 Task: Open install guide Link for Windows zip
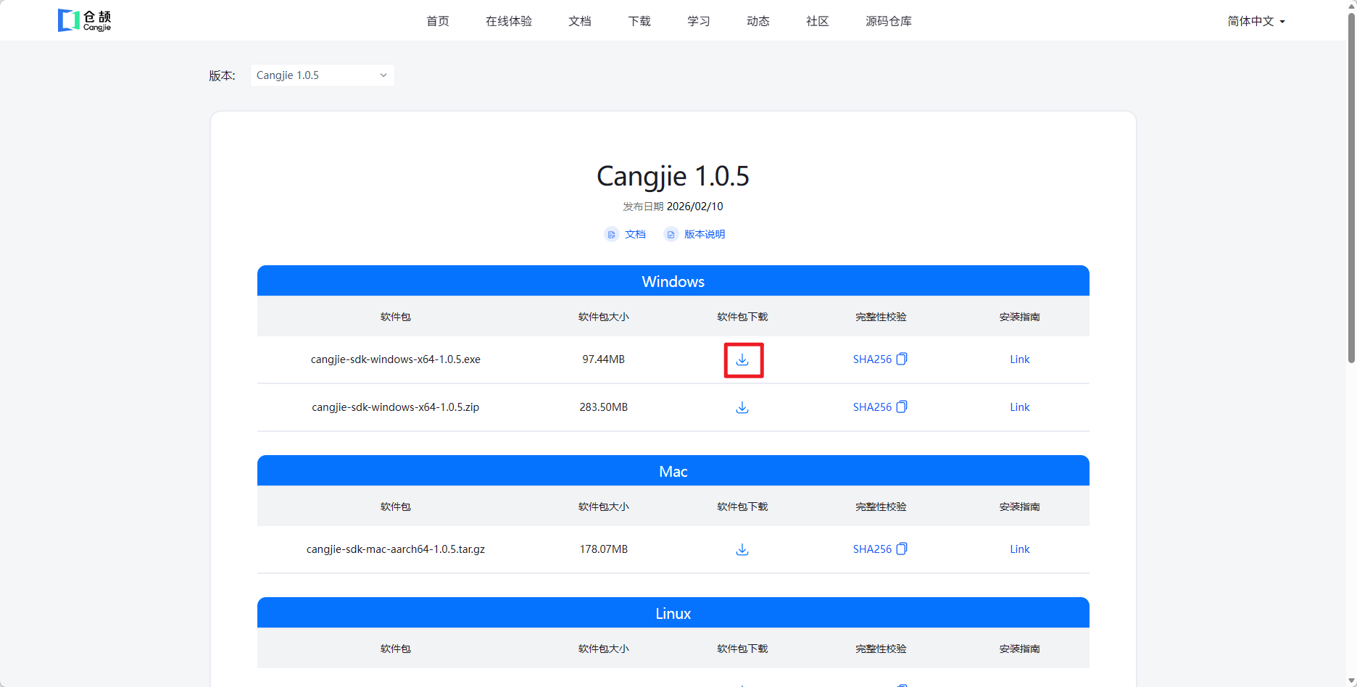1019,407
